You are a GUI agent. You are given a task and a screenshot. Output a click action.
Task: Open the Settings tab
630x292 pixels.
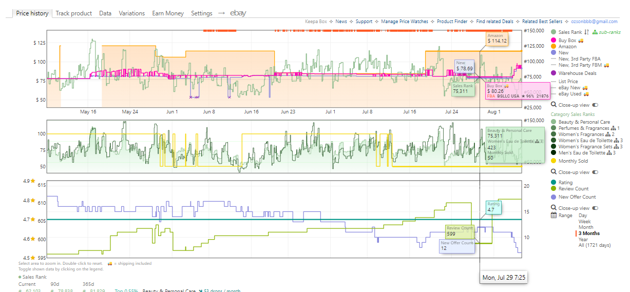pos(202,13)
